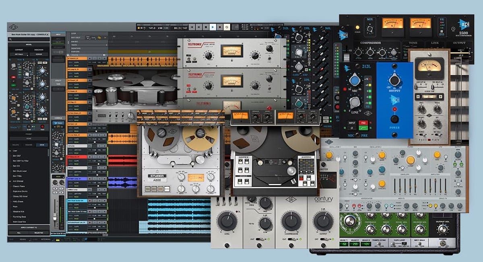Click the Record button in LUNA transport
Image resolution: width=483 pixels, height=262 pixels.
220,27
